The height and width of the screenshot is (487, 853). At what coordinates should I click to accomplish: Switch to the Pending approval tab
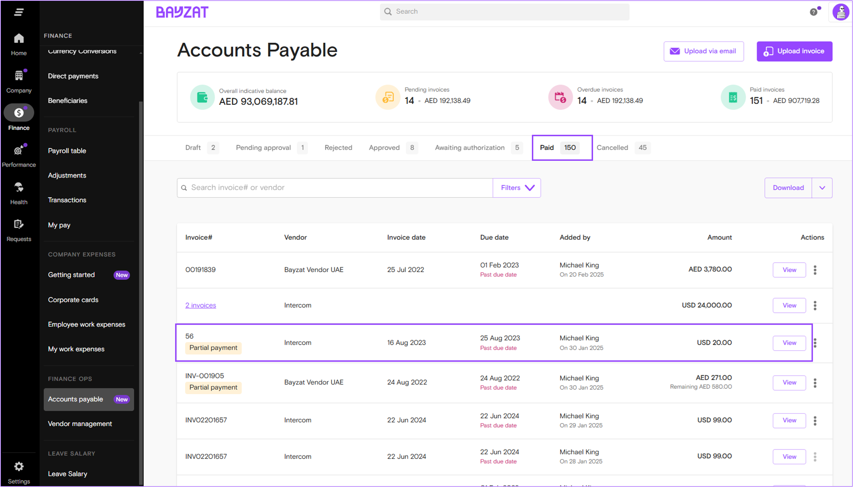pos(271,148)
